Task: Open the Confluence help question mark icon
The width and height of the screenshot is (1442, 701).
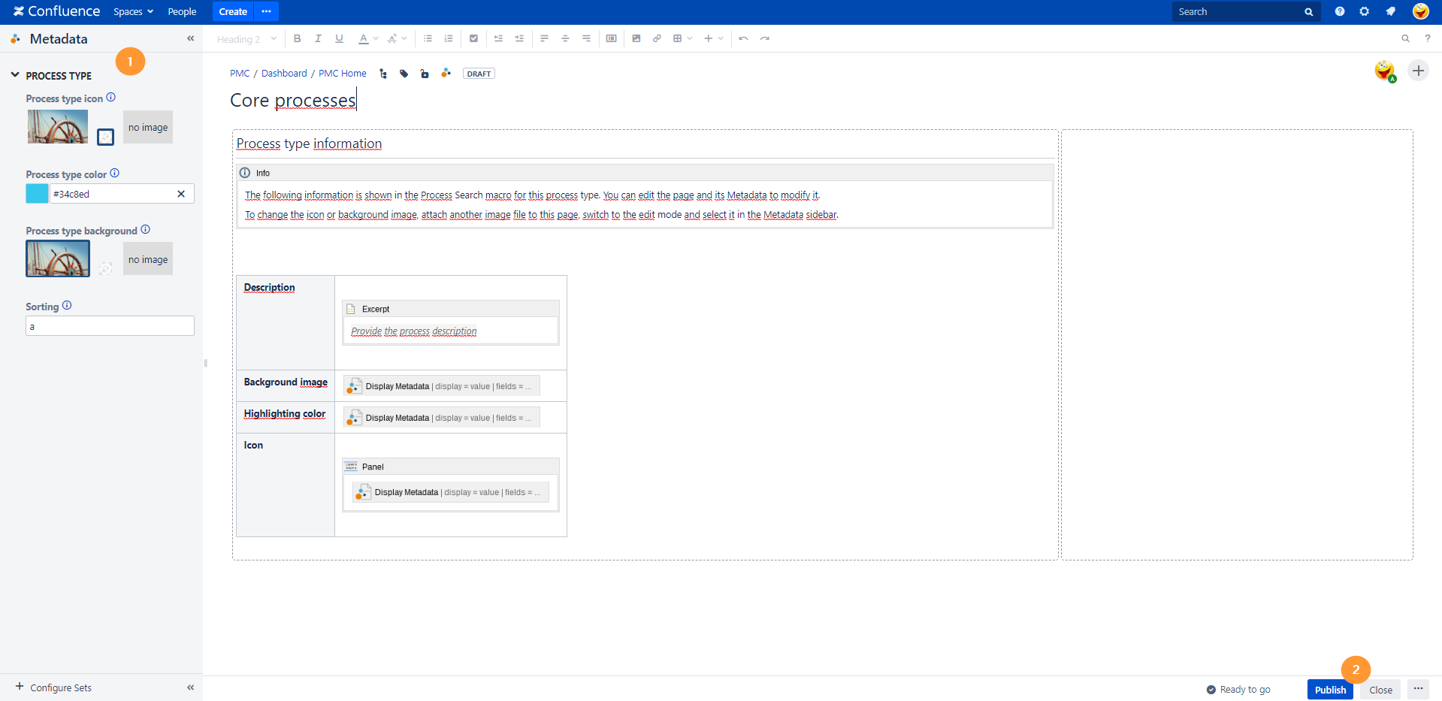Action: (x=1339, y=11)
